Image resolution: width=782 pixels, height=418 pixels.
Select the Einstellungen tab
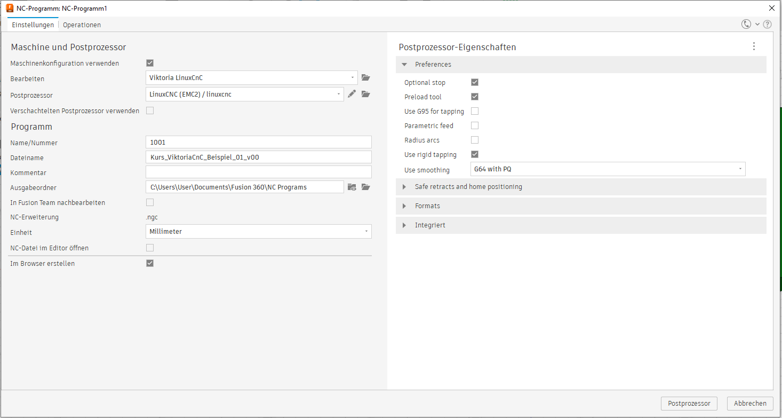[33, 25]
